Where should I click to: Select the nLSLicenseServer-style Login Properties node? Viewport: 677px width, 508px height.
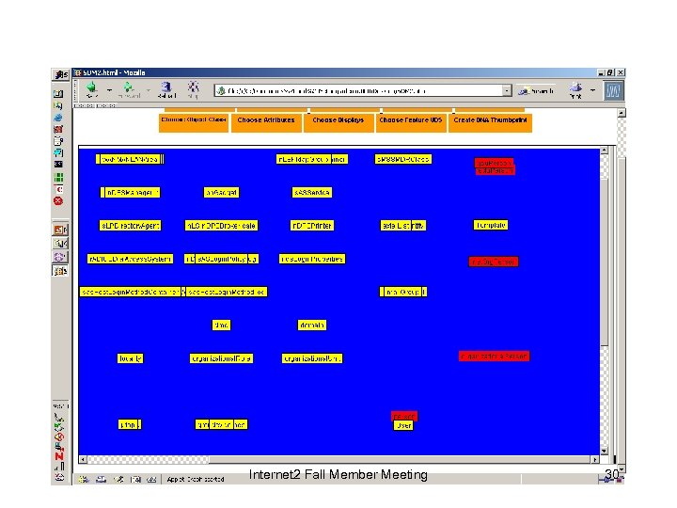point(312,259)
